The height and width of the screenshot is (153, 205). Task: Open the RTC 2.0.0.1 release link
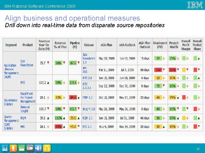(87, 86)
